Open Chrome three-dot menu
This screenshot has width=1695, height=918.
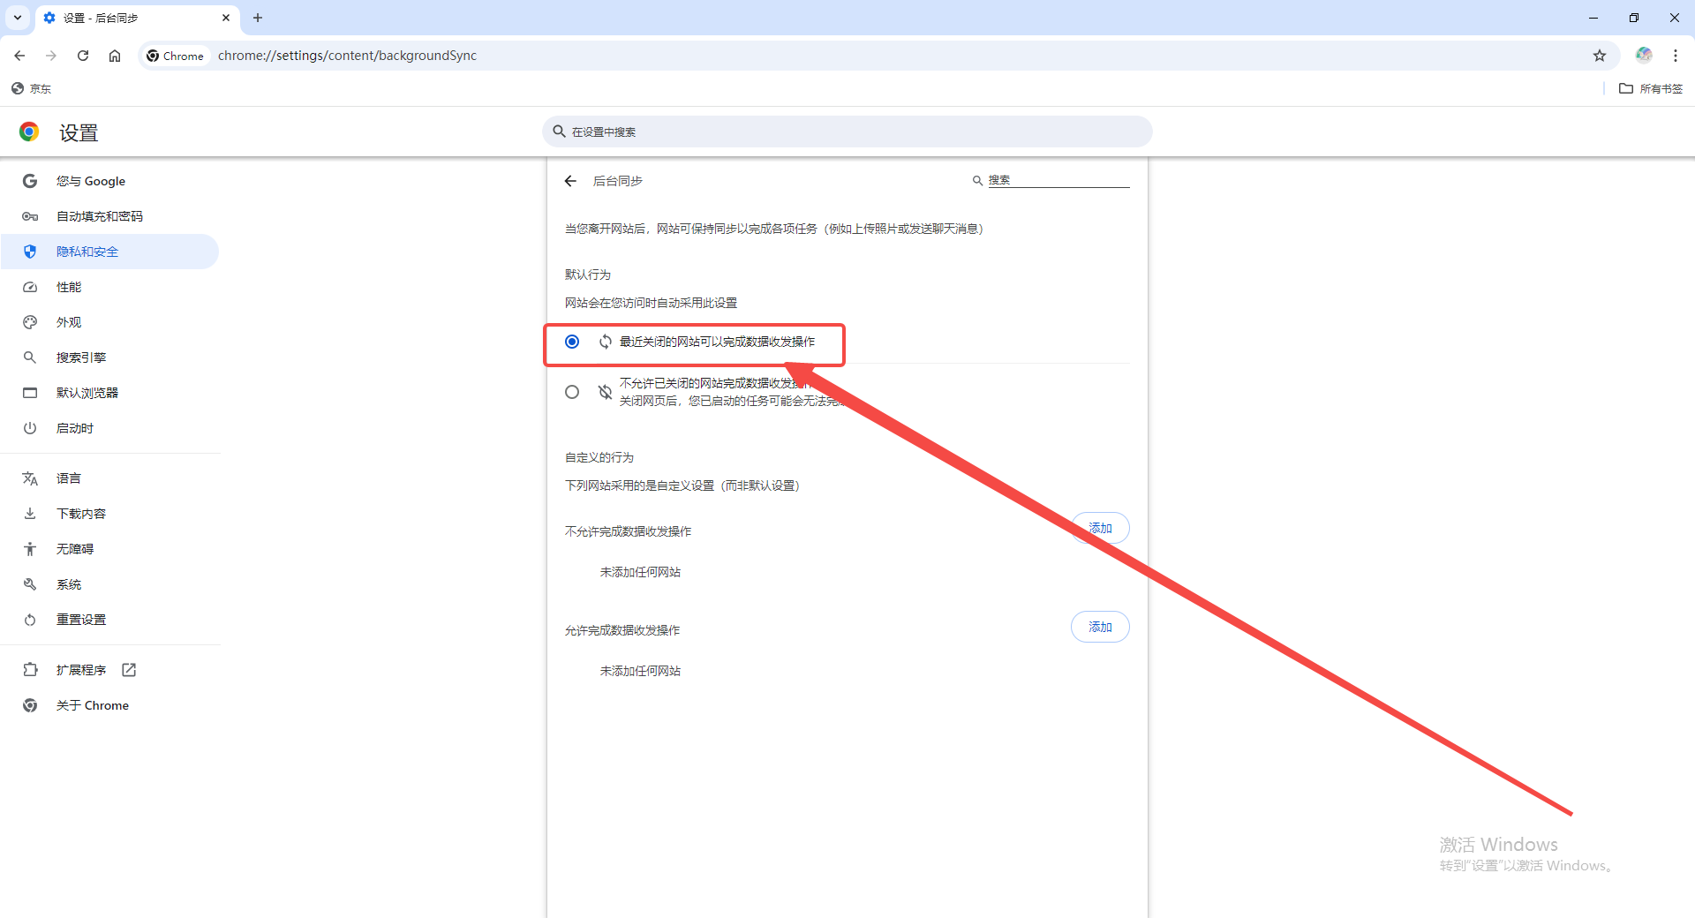point(1676,56)
